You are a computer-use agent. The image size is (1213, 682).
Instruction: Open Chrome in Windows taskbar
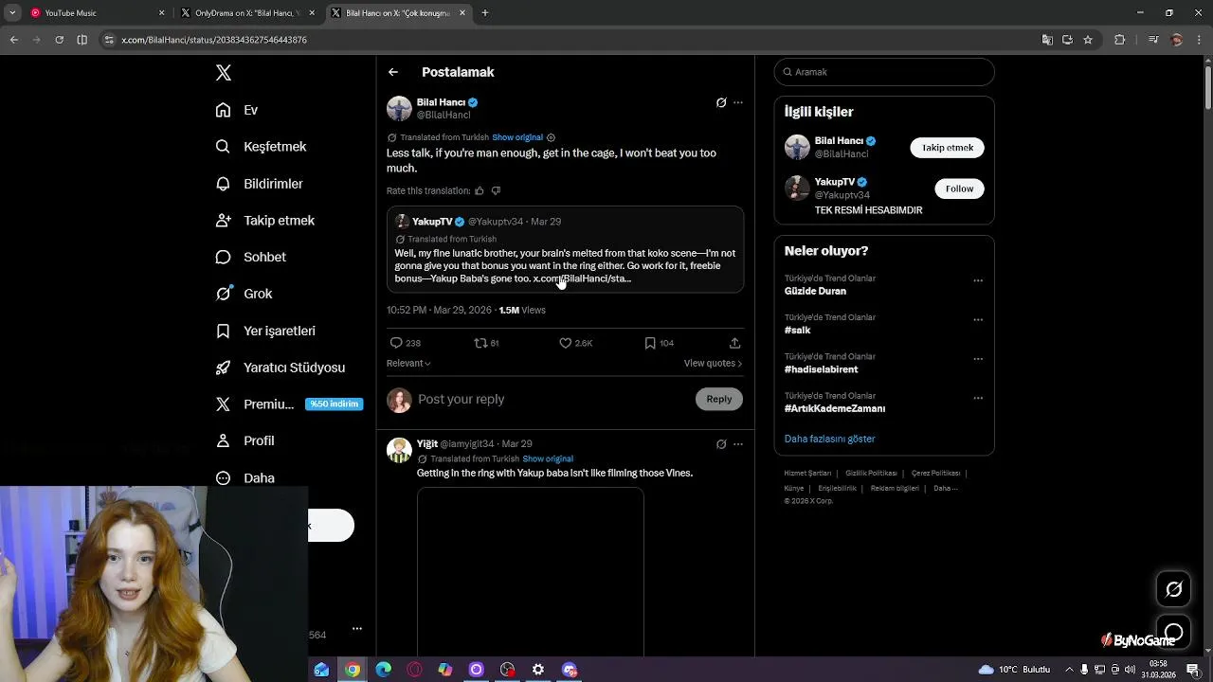coord(353,670)
